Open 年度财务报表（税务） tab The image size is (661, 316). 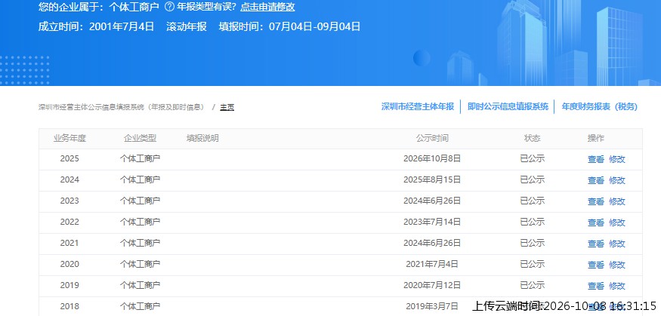pos(599,106)
